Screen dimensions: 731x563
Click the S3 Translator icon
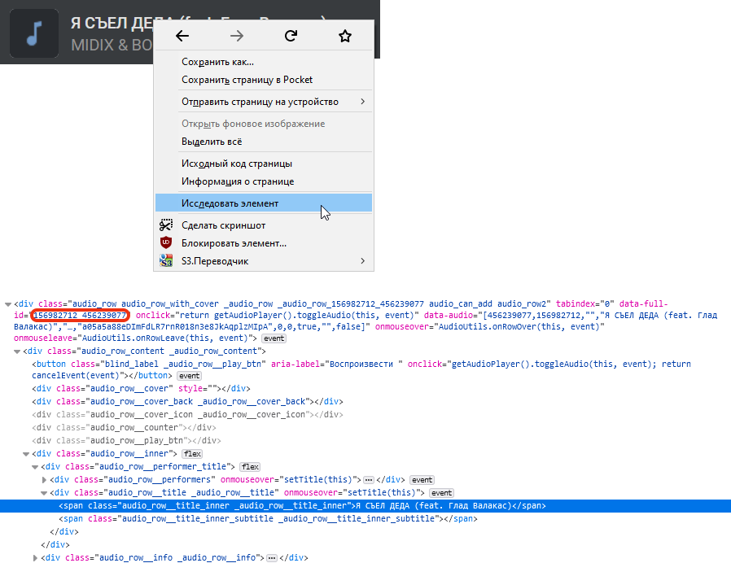click(x=166, y=261)
